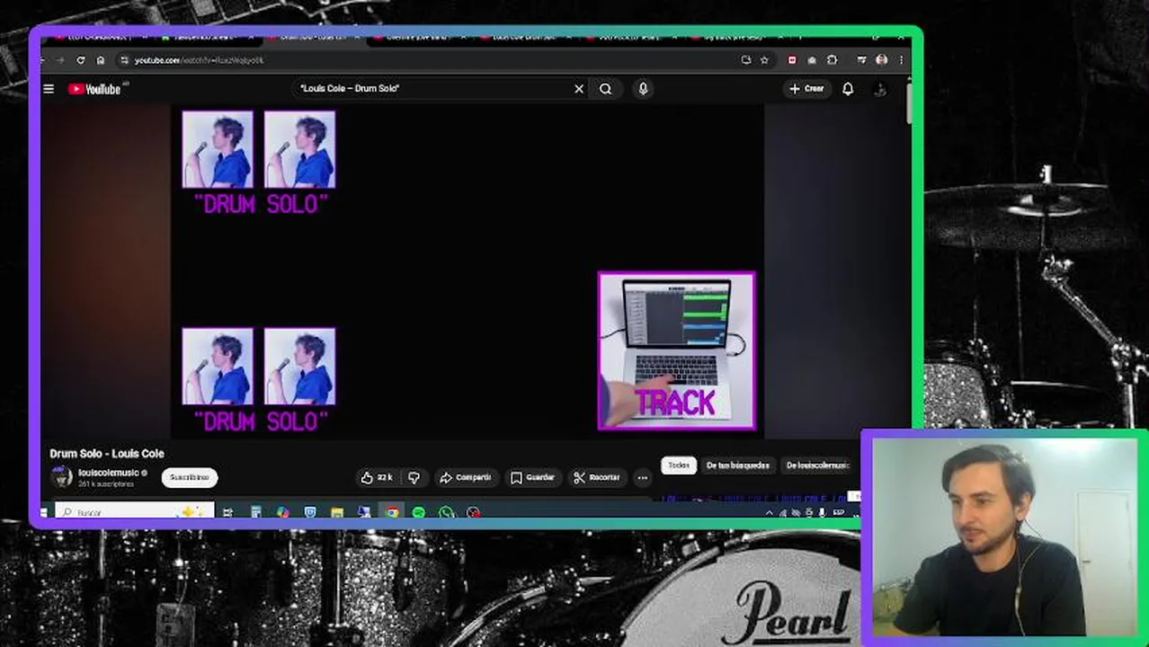This screenshot has width=1149, height=647.
Task: Start voice search with microphone icon
Action: coord(643,89)
